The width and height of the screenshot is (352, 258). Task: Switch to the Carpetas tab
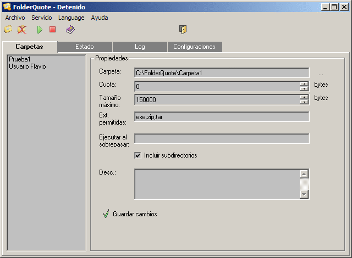[x=29, y=47]
